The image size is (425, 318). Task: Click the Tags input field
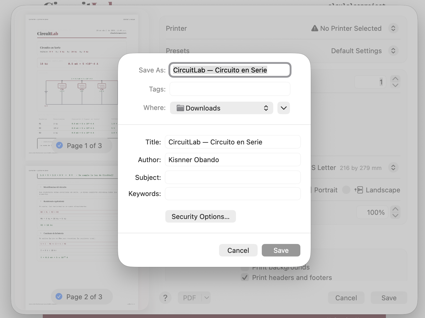click(x=230, y=89)
